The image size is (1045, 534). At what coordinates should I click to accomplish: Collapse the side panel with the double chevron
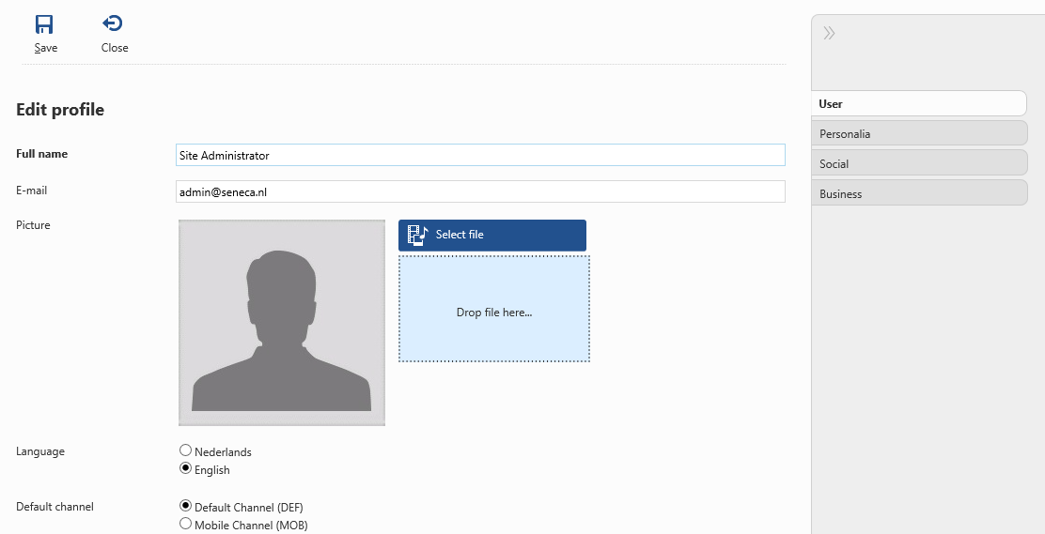pos(829,33)
